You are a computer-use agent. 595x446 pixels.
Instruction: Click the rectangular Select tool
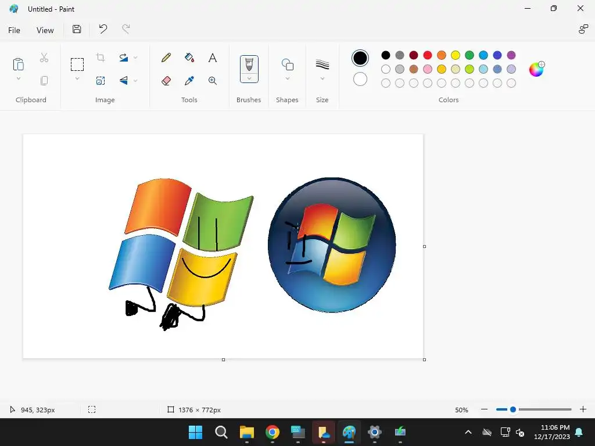(77, 64)
